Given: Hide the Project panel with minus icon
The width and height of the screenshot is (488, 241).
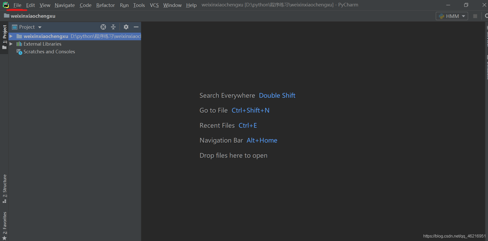Looking at the screenshot, I should [x=136, y=27].
